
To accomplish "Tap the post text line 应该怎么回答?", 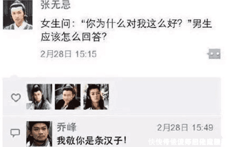I will coord(73,37).
